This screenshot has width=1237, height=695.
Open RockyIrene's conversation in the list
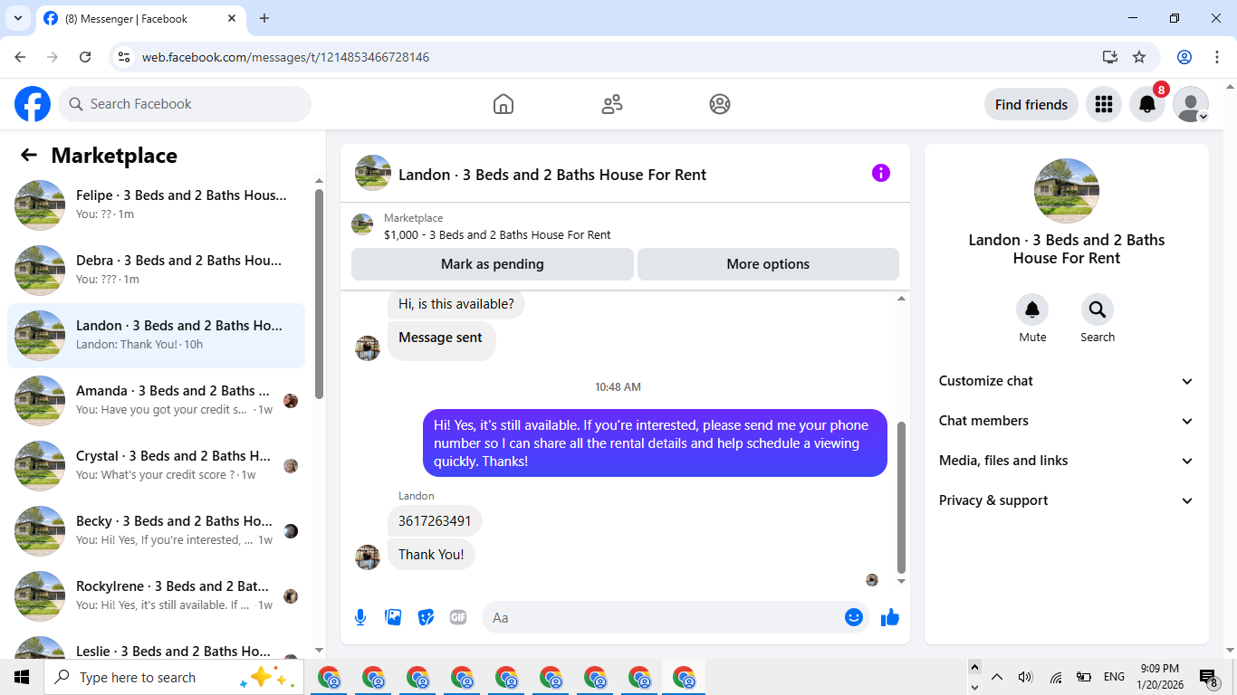(x=157, y=595)
